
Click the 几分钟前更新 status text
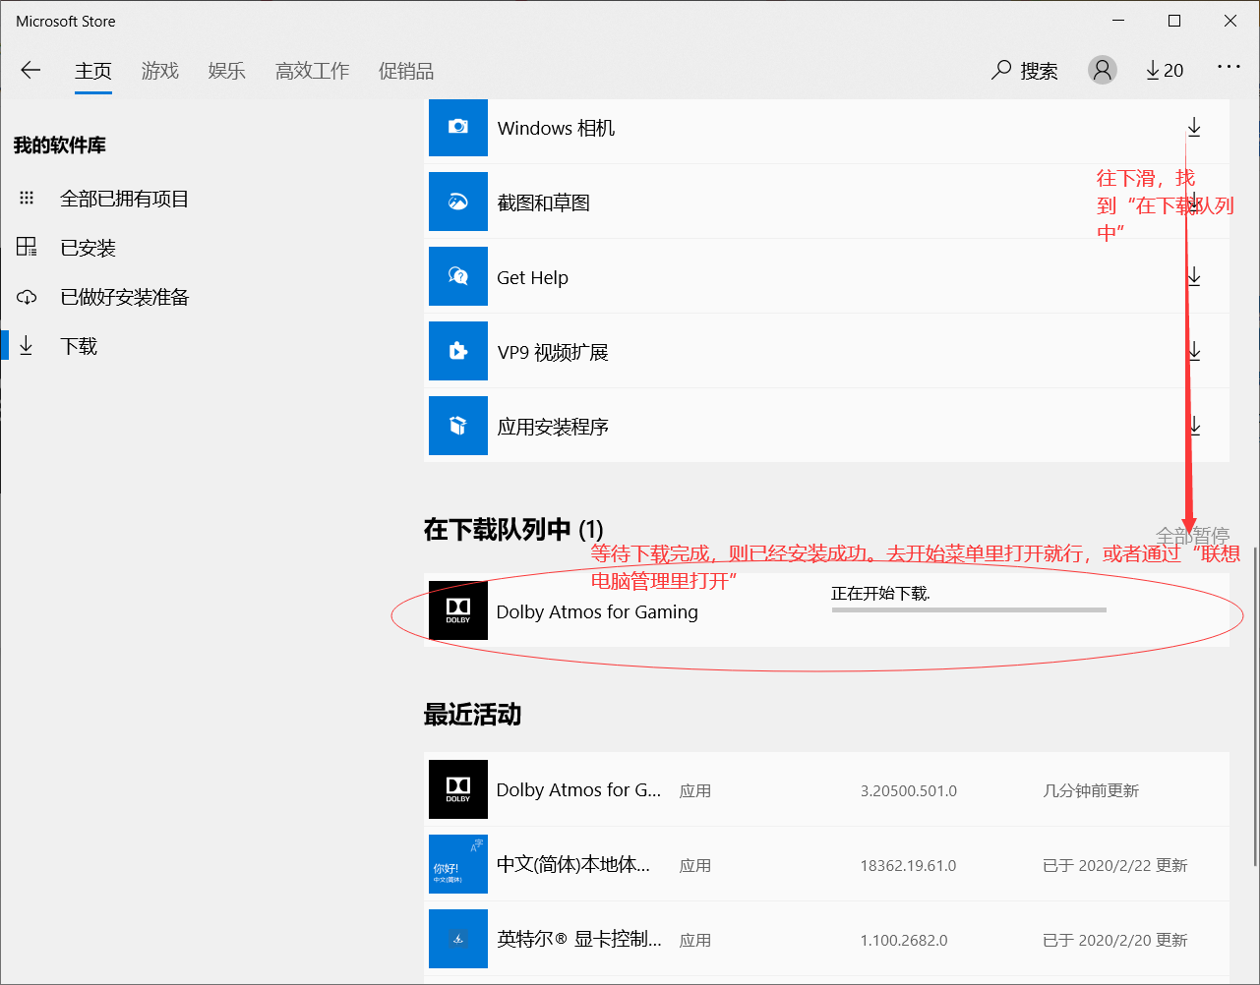coord(1091,790)
